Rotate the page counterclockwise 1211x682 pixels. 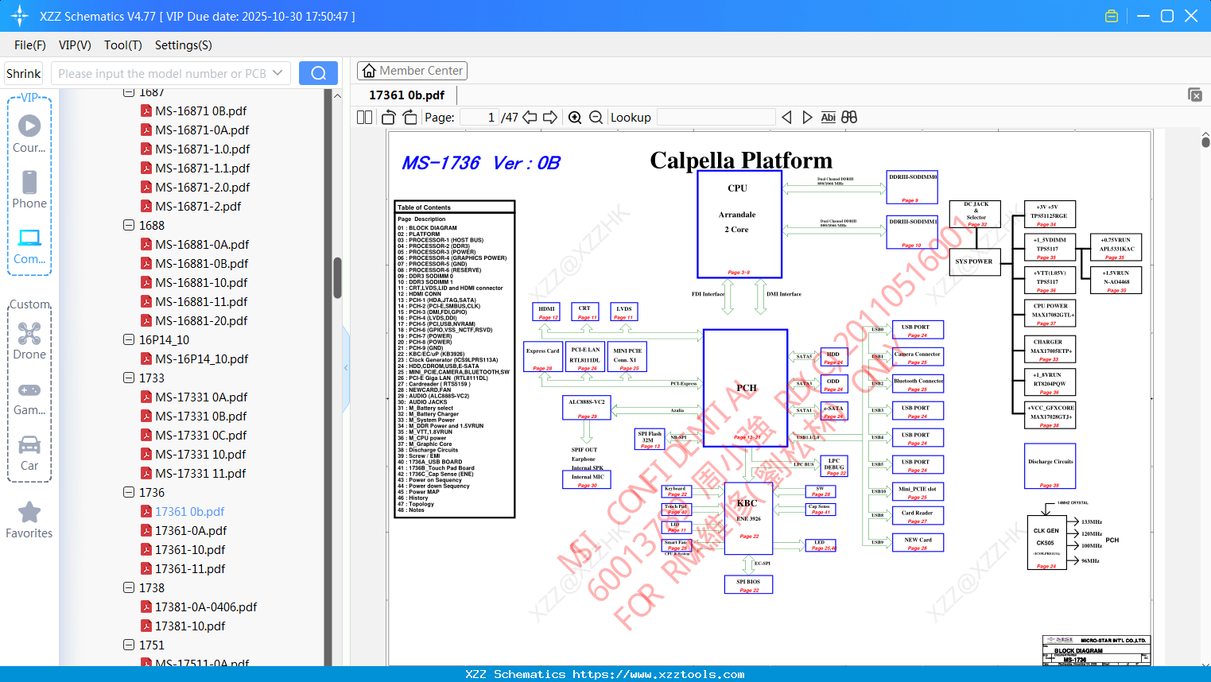[x=389, y=117]
